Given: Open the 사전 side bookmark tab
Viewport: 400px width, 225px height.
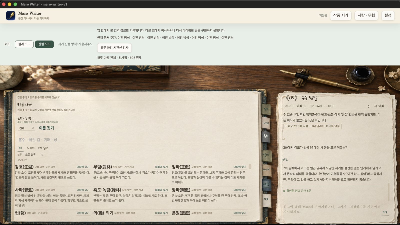Looking at the screenshot, I should click(x=266, y=184).
